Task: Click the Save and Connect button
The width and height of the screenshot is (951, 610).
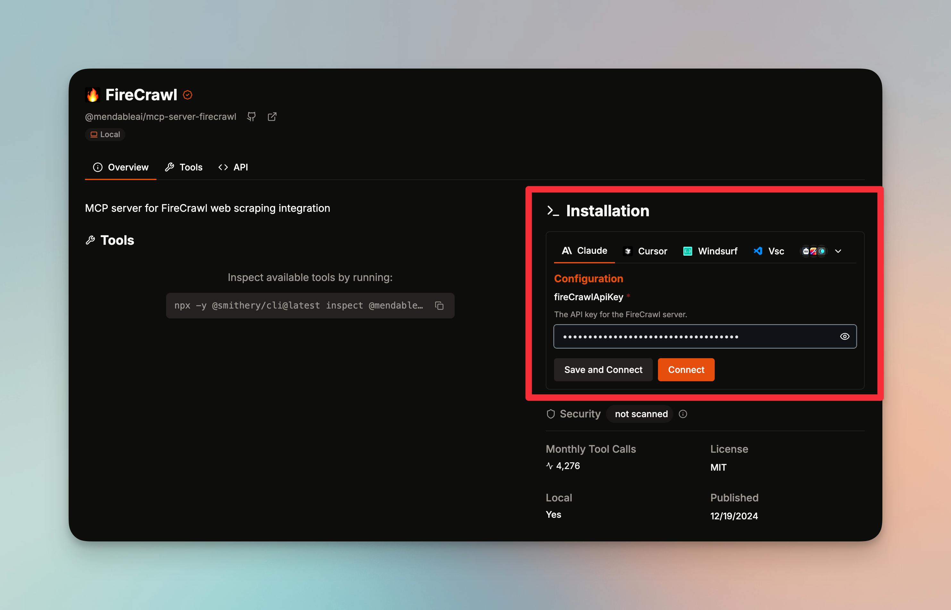Action: click(x=603, y=370)
